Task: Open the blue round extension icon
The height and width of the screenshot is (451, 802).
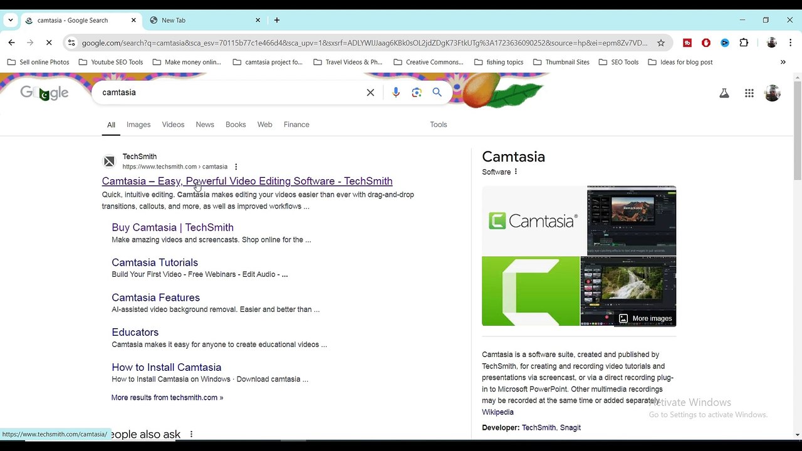Action: pos(725,43)
